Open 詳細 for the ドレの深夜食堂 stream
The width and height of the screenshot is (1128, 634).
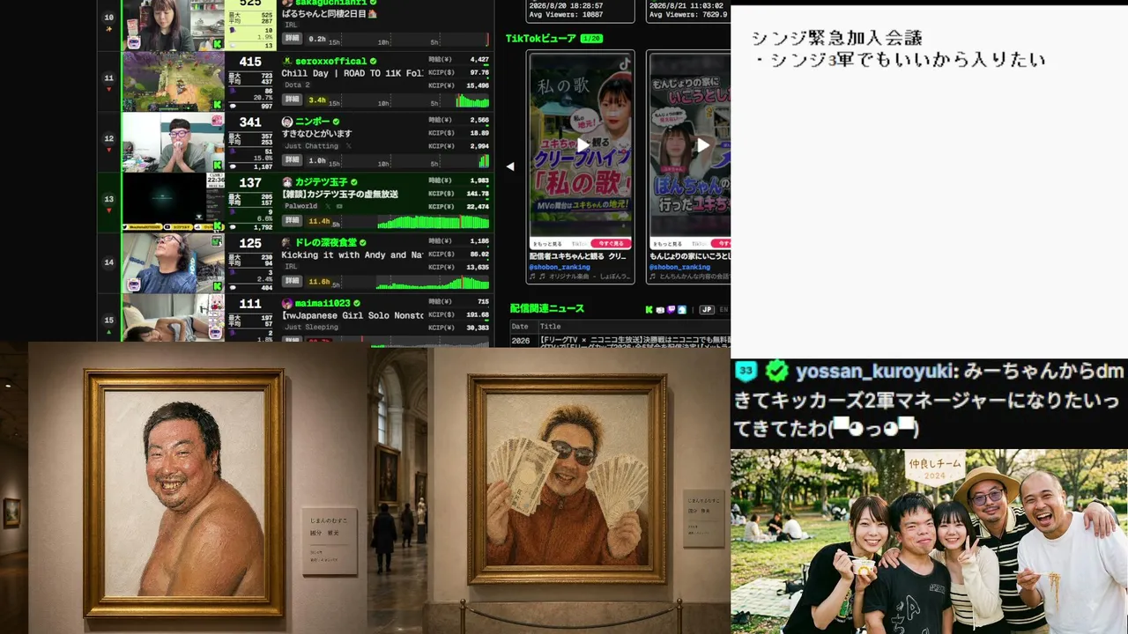(292, 281)
